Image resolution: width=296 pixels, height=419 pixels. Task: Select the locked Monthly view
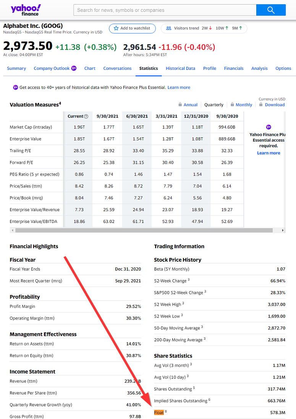(241, 105)
